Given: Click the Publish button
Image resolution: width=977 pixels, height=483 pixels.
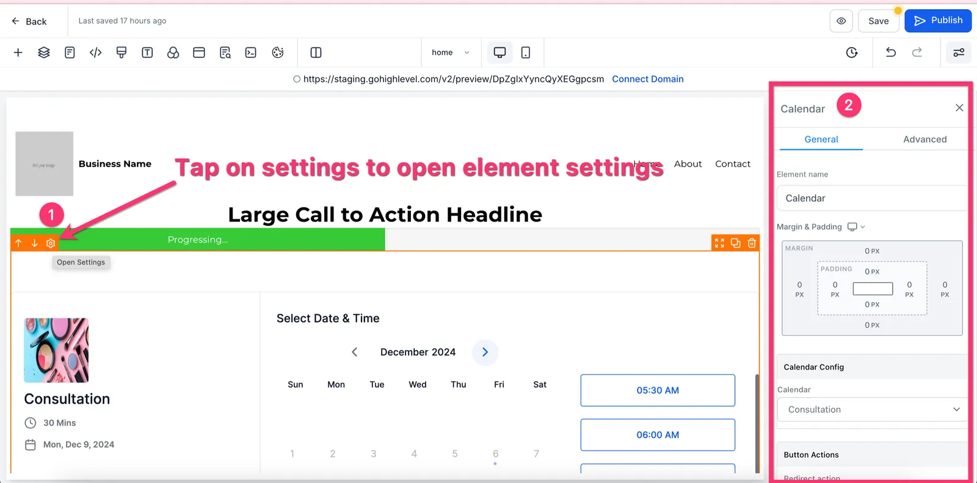Looking at the screenshot, I should pyautogui.click(x=938, y=21).
